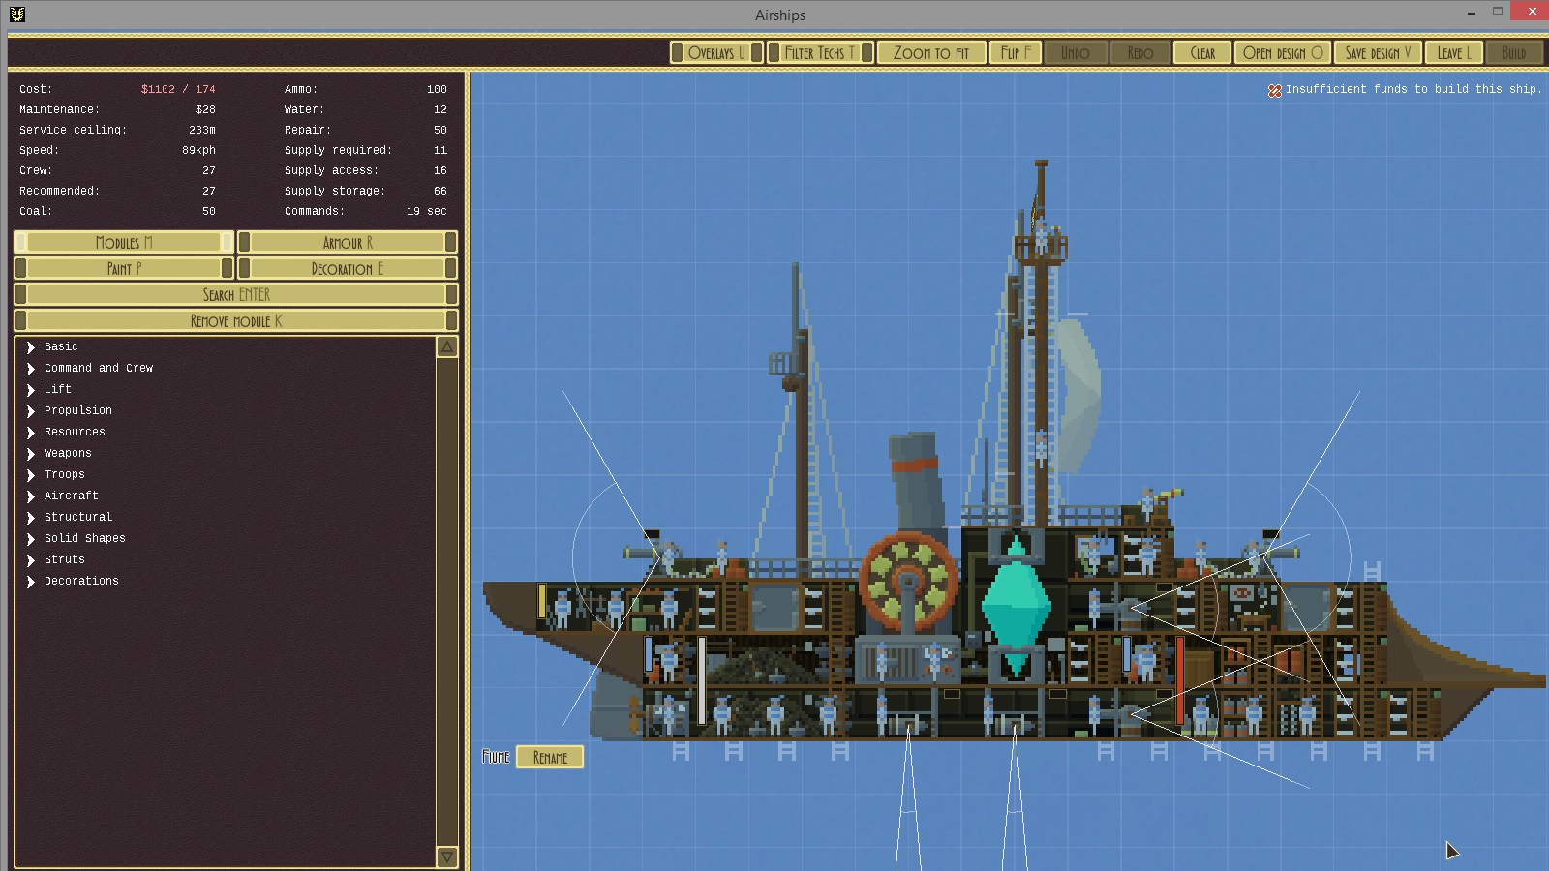This screenshot has height=871, width=1549.
Task: Click the Zoom to Fit button
Action: coord(931,52)
